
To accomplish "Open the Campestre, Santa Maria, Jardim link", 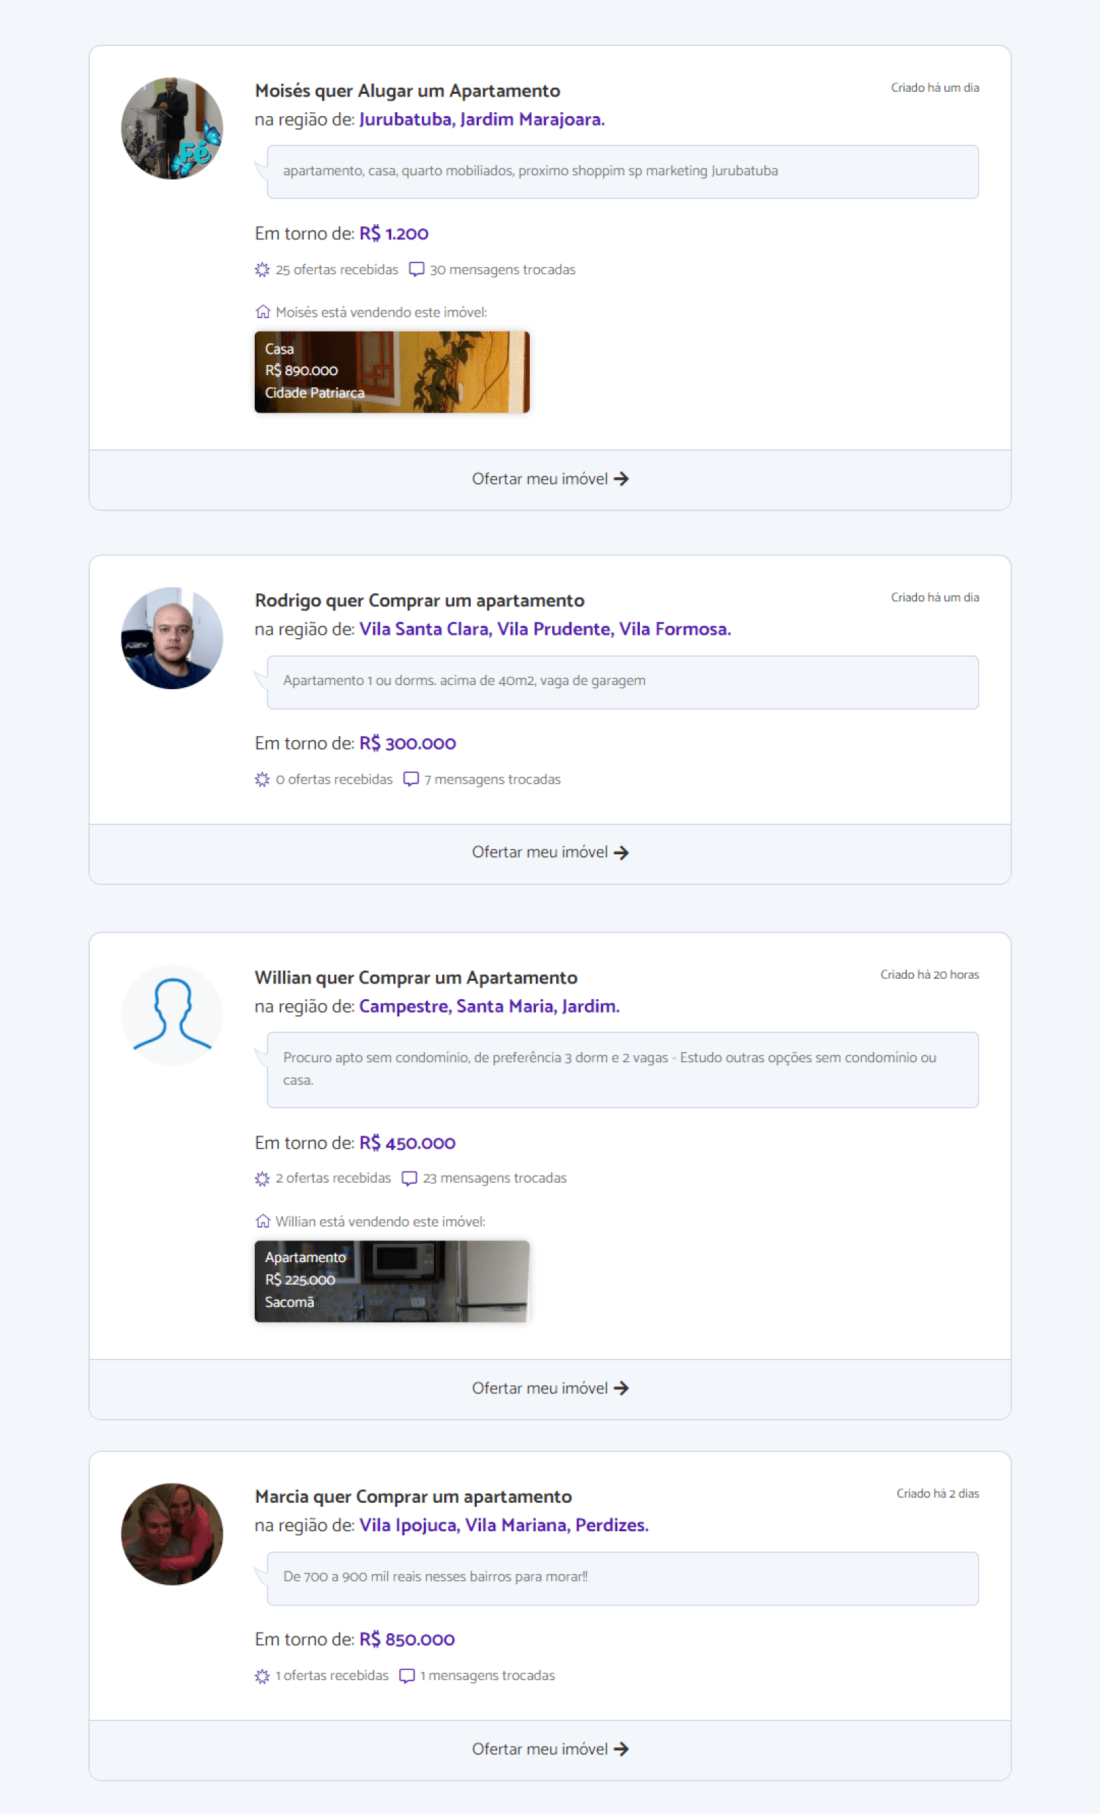I will click(x=488, y=1007).
